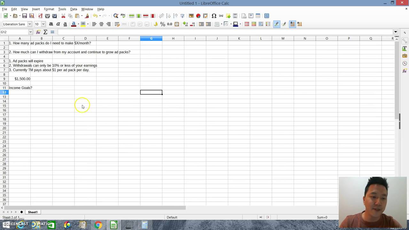Click the highlighting color swatch
The height and width of the screenshot is (230, 409).
pos(83,24)
